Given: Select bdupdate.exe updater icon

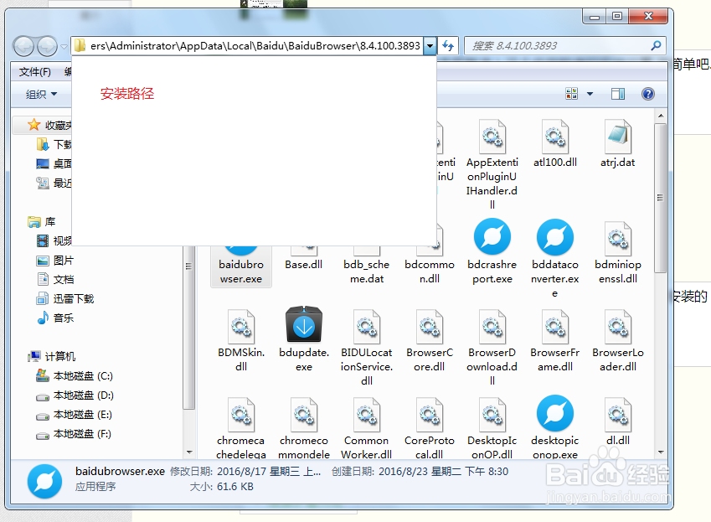Looking at the screenshot, I should coord(304,324).
